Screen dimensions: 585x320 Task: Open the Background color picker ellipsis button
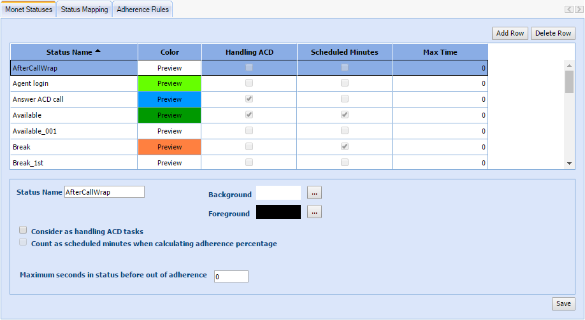[x=314, y=193]
